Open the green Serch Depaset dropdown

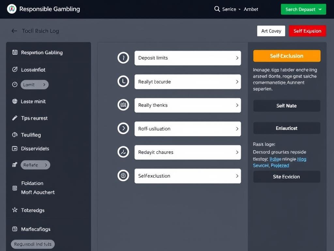point(303,9)
